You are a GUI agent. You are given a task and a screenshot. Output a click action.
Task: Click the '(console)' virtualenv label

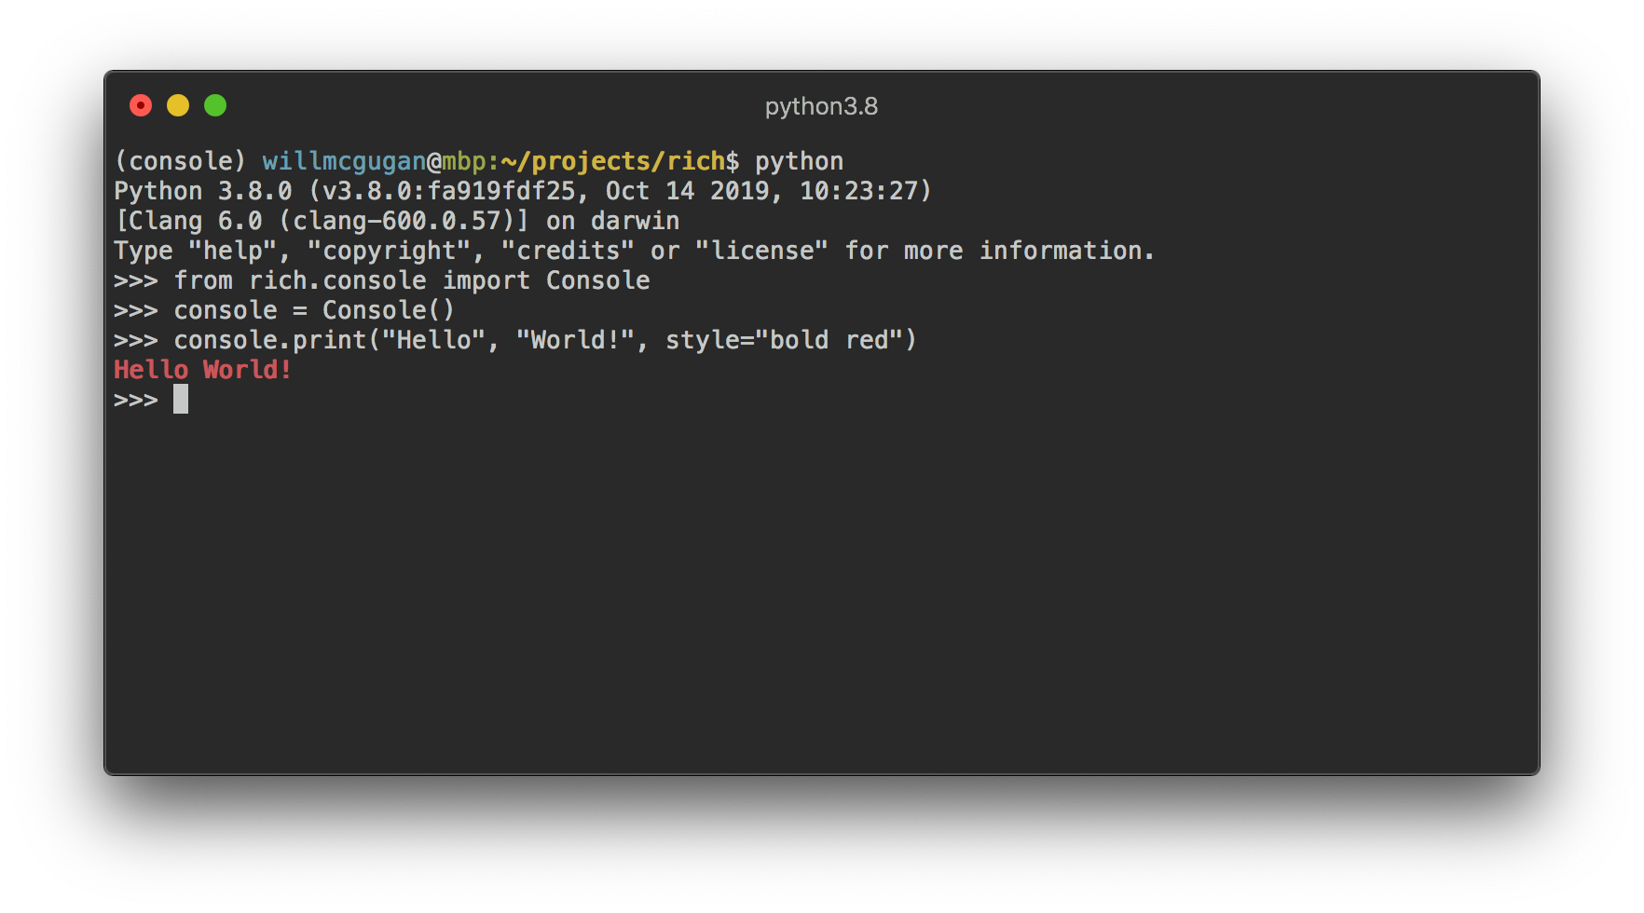(x=179, y=160)
